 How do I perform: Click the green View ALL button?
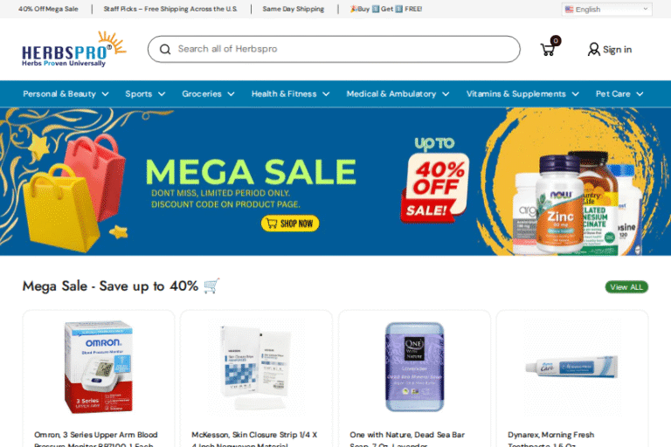626,287
